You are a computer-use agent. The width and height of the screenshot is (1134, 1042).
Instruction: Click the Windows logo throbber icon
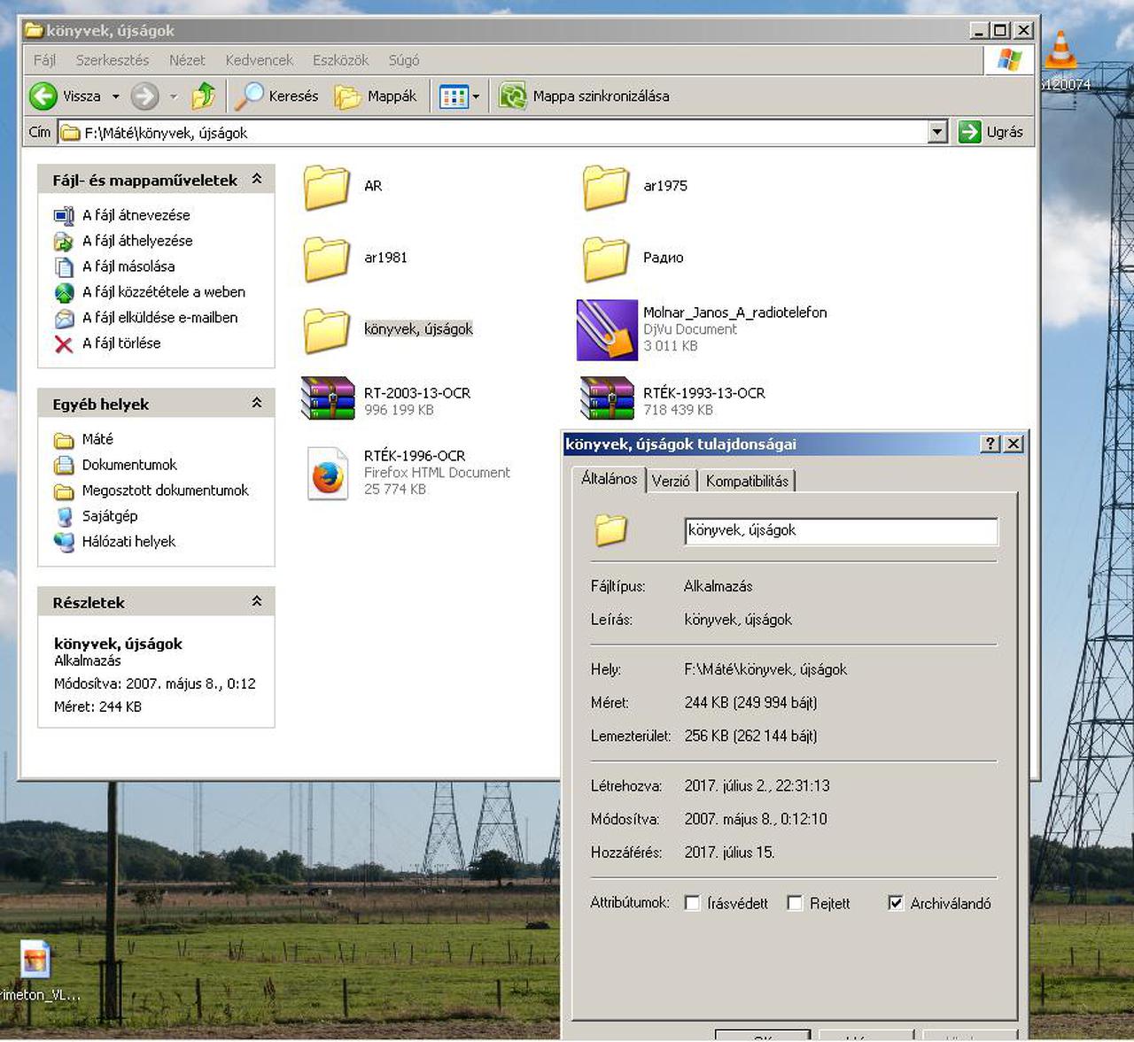[1009, 60]
